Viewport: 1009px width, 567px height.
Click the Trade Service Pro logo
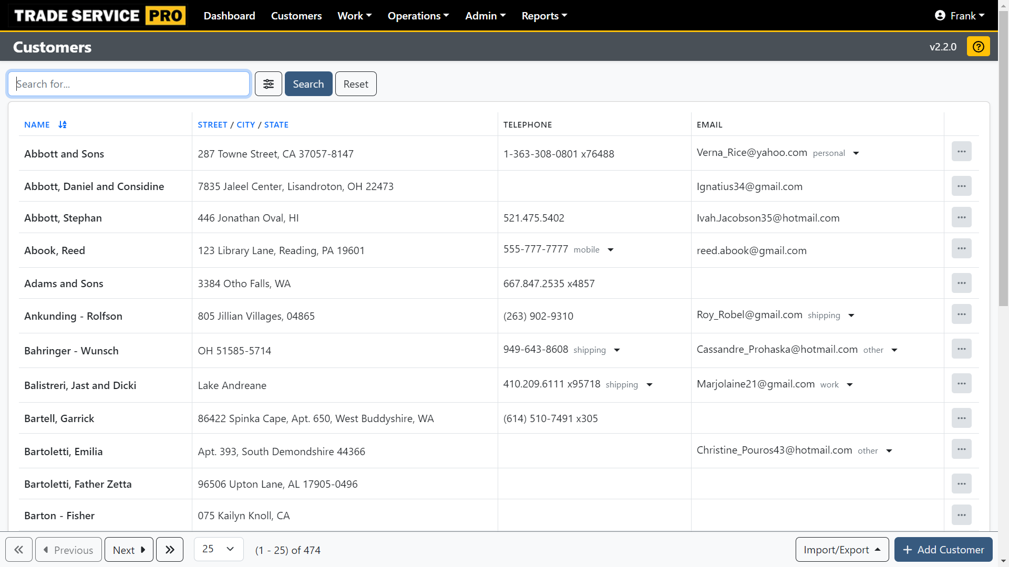point(100,15)
